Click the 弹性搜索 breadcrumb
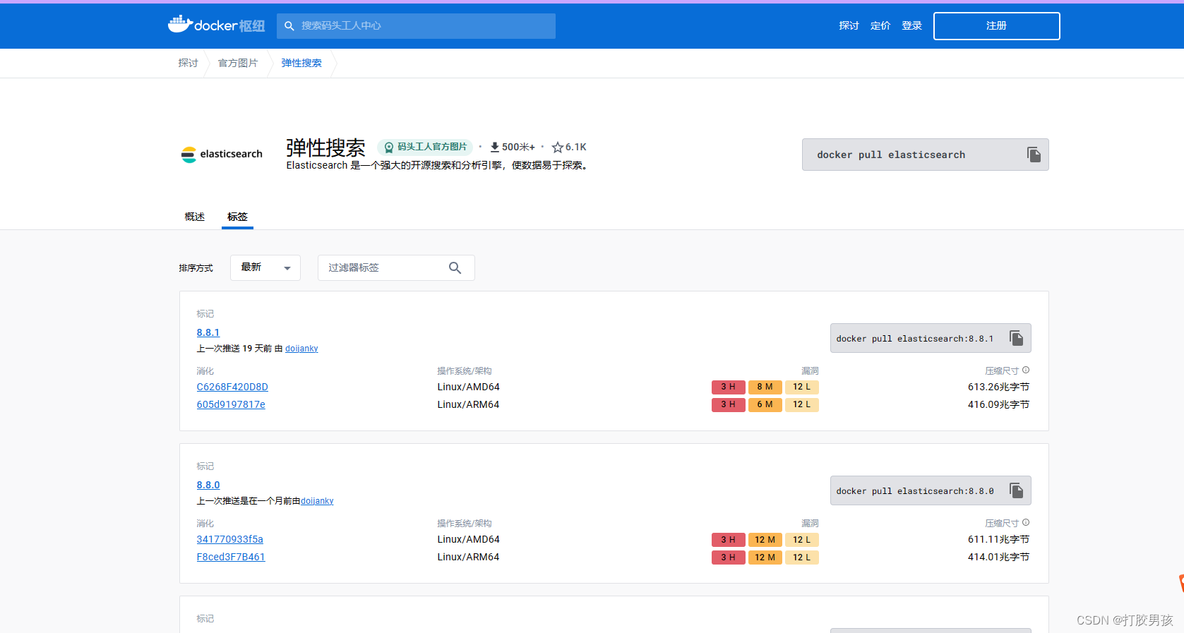The width and height of the screenshot is (1184, 633). tap(301, 63)
